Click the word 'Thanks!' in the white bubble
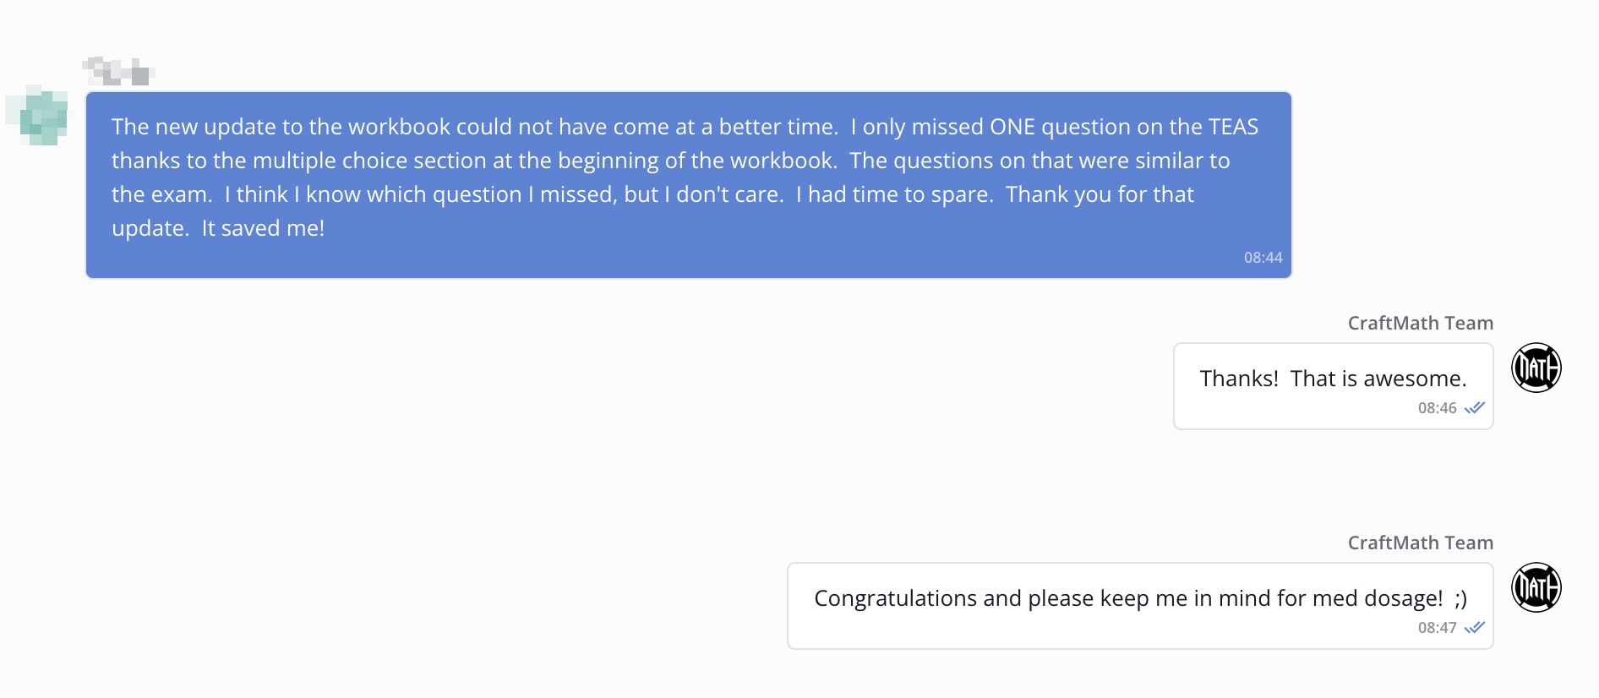1599x698 pixels. 1239,379
